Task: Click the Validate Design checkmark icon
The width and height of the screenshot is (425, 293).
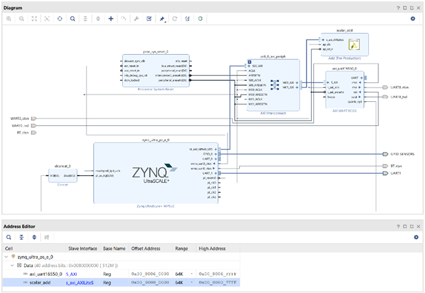Action: click(149, 18)
